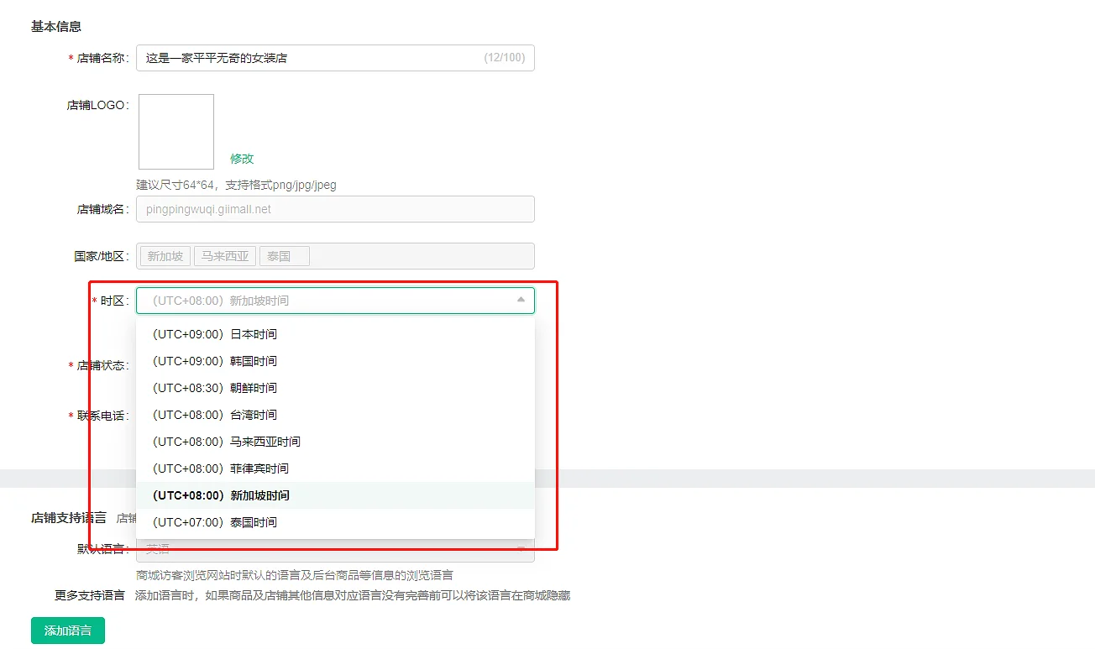The image size is (1095, 649).
Task: Open the 默认语言 default language dropdown
Action: click(x=335, y=550)
